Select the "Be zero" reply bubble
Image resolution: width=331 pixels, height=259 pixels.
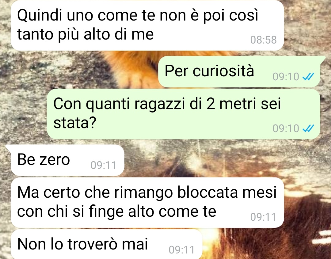pos(67,160)
